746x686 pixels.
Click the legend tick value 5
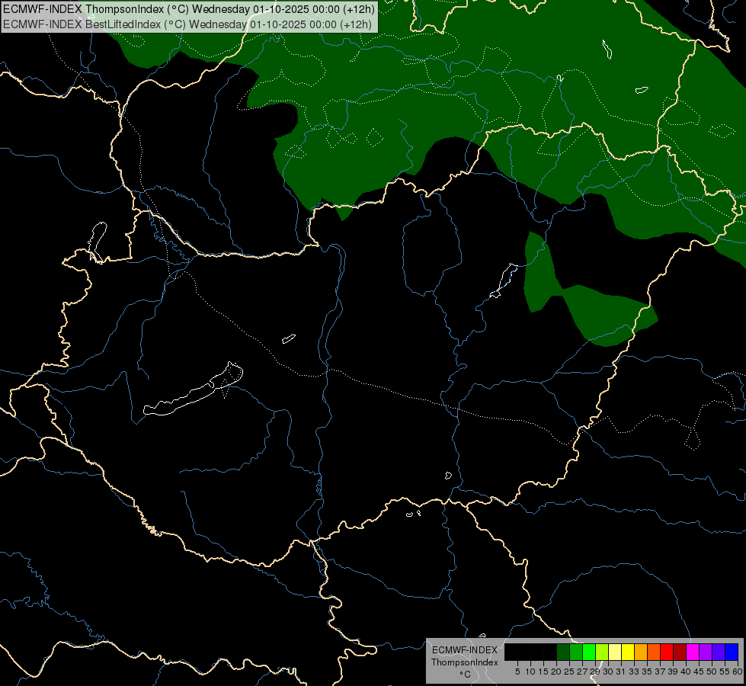(x=517, y=672)
